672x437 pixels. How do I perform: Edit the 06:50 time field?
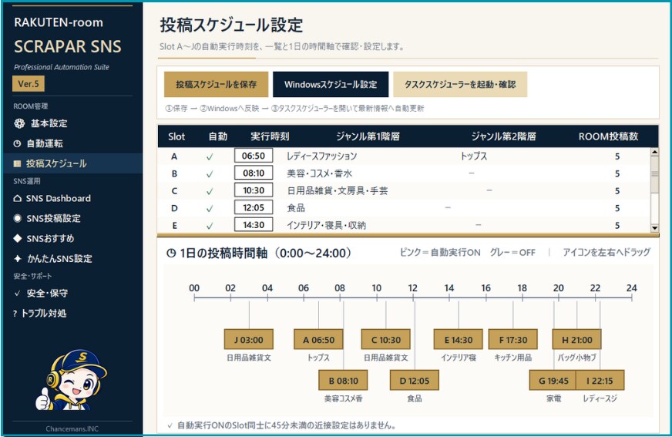coord(254,156)
